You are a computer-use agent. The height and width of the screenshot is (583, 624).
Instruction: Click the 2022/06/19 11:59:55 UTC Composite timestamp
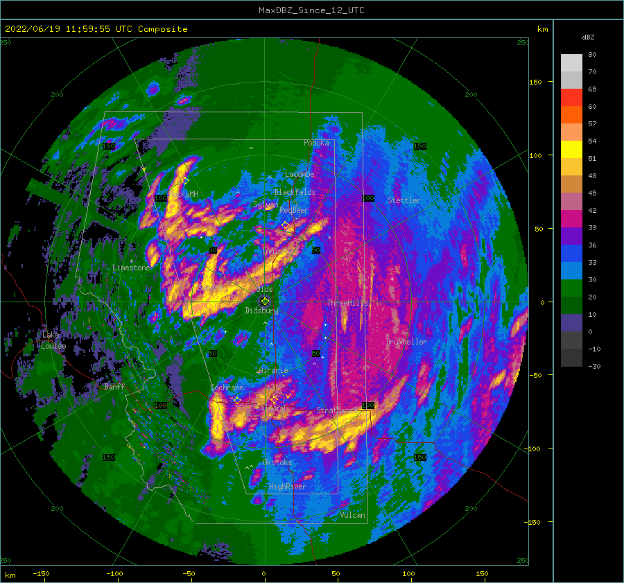tap(96, 29)
